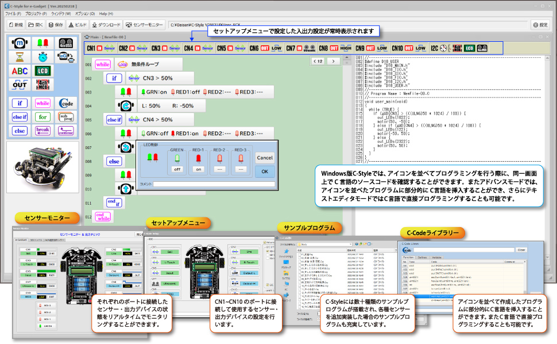Click the hourglass wait icon
The width and height of the screenshot is (557, 344).
19,57
